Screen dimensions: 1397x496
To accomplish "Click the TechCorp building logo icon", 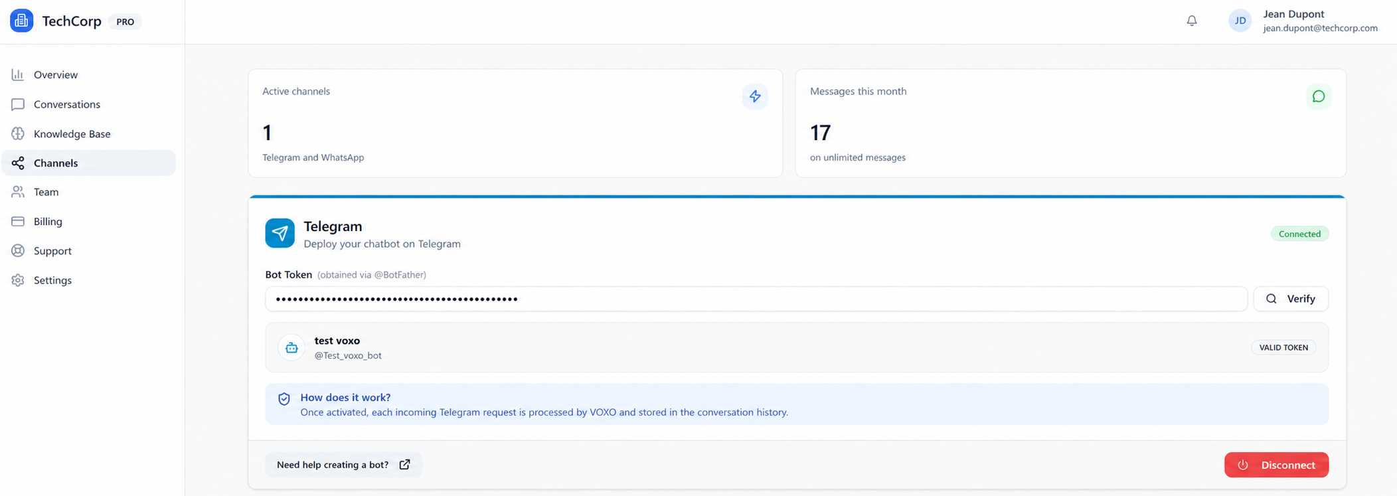I will [21, 21].
